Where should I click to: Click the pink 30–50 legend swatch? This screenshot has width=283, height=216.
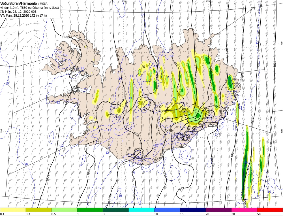(x=245, y=210)
